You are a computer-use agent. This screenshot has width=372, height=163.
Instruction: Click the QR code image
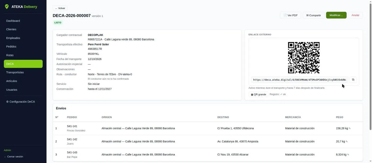coord(304,57)
